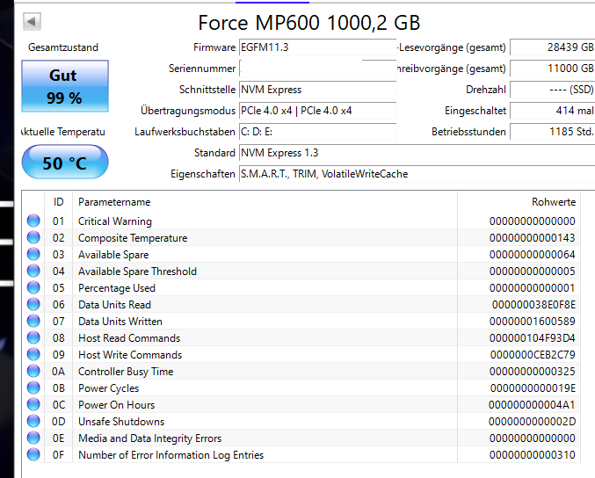Image resolution: width=595 pixels, height=478 pixels.
Task: Click the status orb for Power Cycles
Action: (33, 387)
